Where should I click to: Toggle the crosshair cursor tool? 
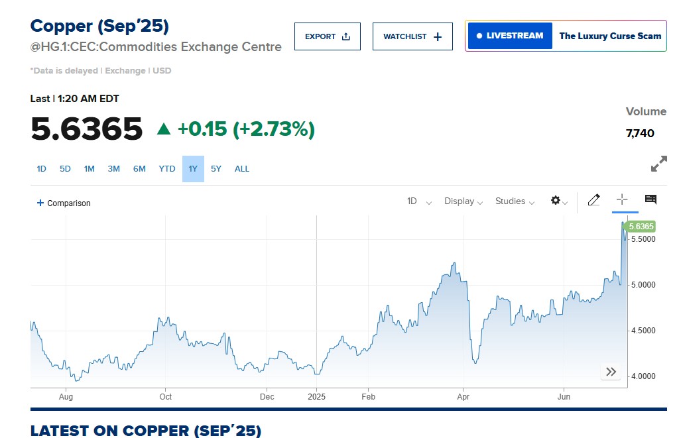tap(622, 200)
